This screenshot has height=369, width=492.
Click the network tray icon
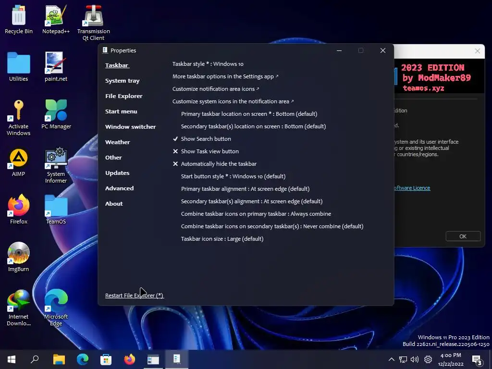[x=403, y=359]
